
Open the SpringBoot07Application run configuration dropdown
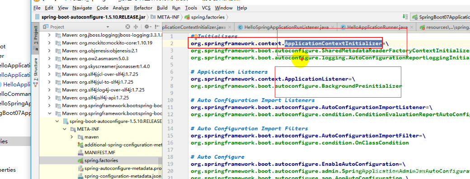point(441,17)
